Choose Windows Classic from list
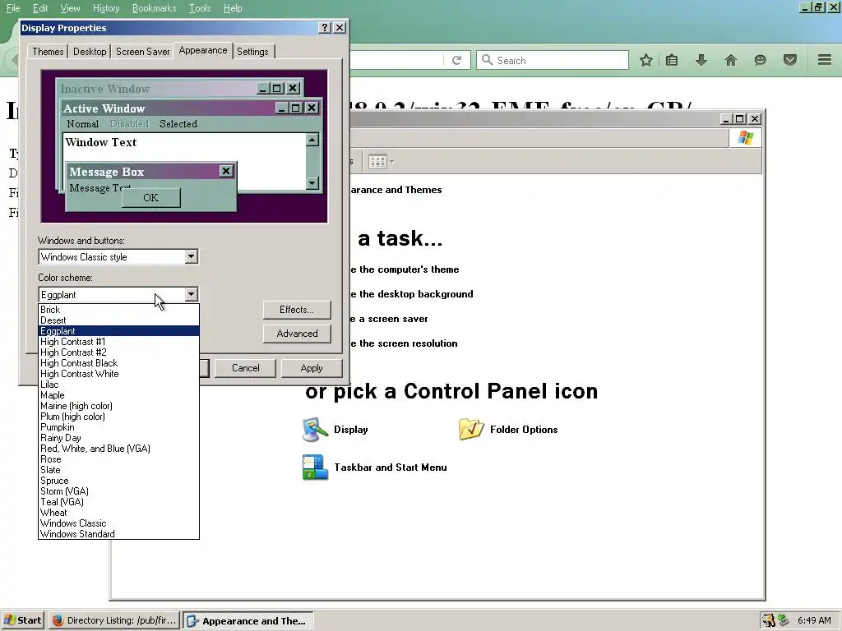This screenshot has height=631, width=842. 118,523
